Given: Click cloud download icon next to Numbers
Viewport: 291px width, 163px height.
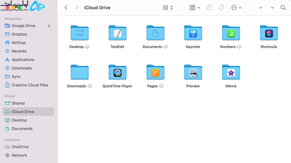Looking at the screenshot, I should click(239, 47).
